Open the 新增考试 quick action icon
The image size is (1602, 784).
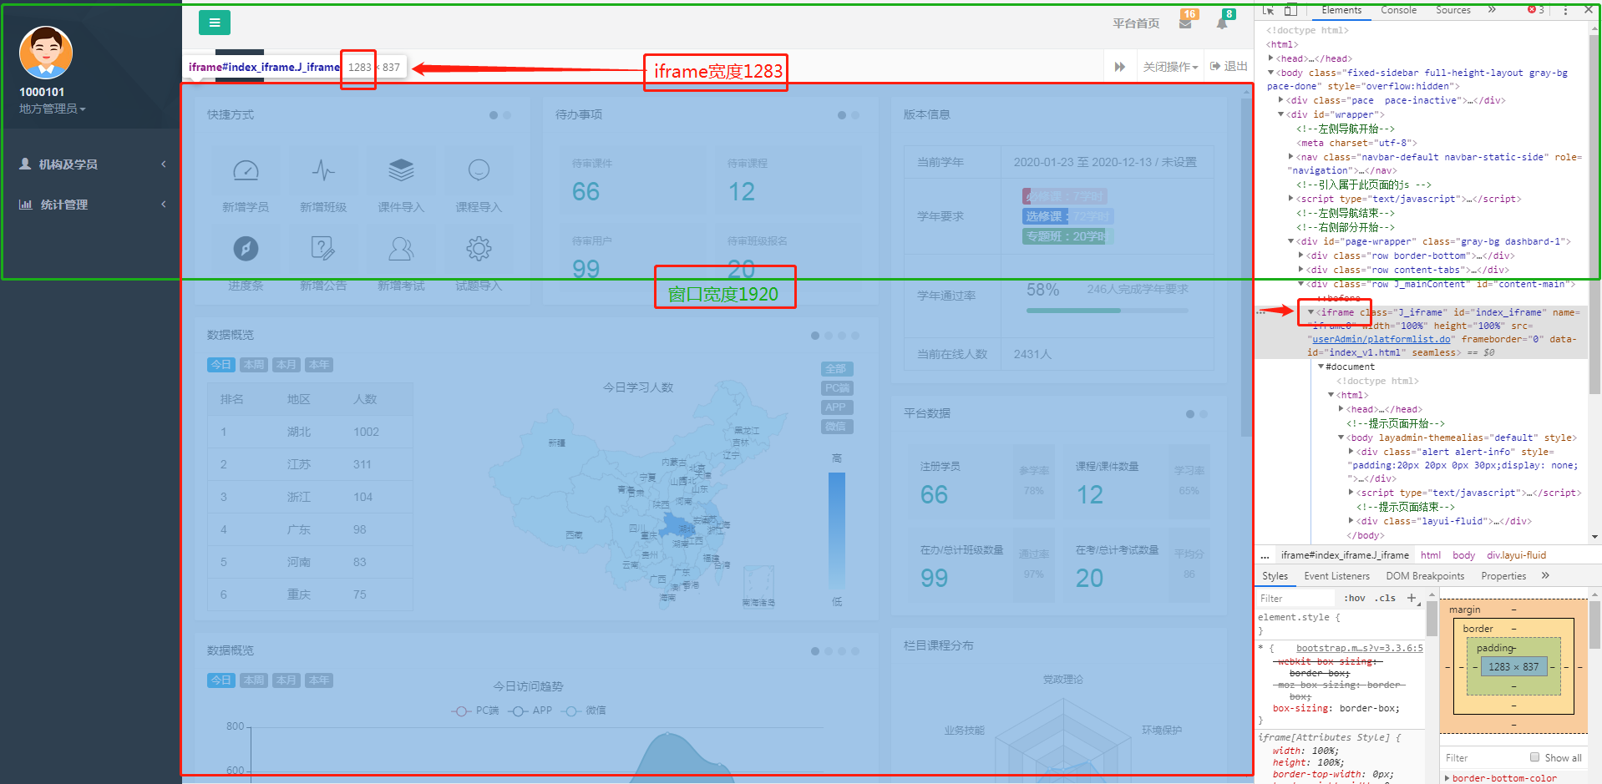click(401, 248)
